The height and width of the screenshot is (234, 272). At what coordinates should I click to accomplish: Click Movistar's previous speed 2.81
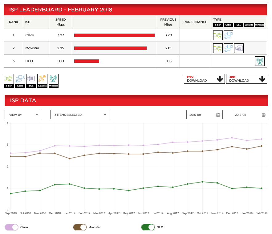point(168,48)
